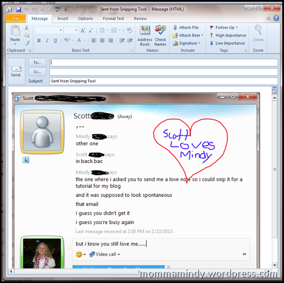
Task: Click the horizontal scroll left arrow
Action: [x=11, y=271]
